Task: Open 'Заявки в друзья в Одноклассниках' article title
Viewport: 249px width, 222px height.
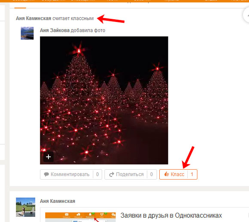Action: click(171, 216)
